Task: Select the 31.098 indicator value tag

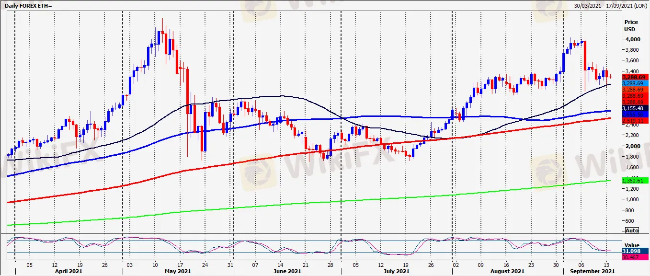Action: [x=635, y=251]
